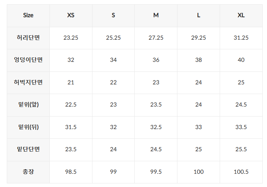
Task: Click the 총장 row label
Action: (28, 172)
